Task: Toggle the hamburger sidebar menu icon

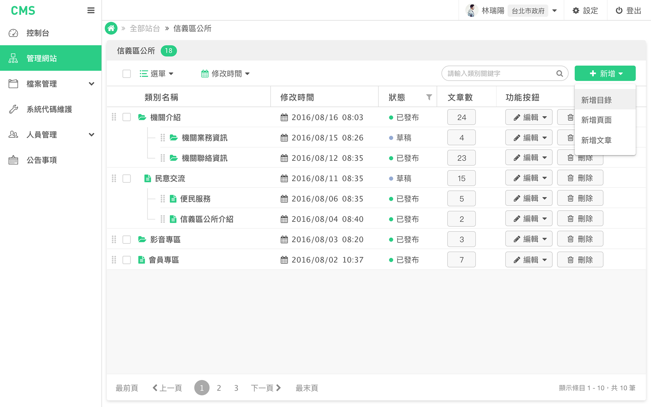Action: (91, 11)
